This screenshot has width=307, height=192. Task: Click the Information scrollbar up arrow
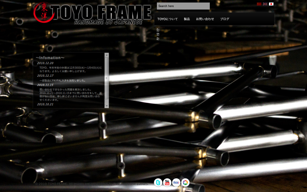pyautogui.click(x=107, y=55)
